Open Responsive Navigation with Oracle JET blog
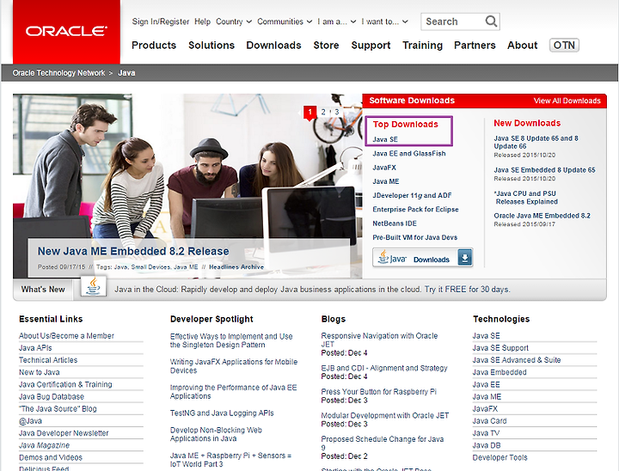 point(379,339)
